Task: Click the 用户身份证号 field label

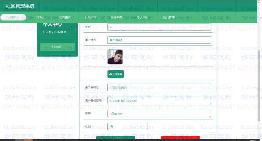Action: coord(93,100)
